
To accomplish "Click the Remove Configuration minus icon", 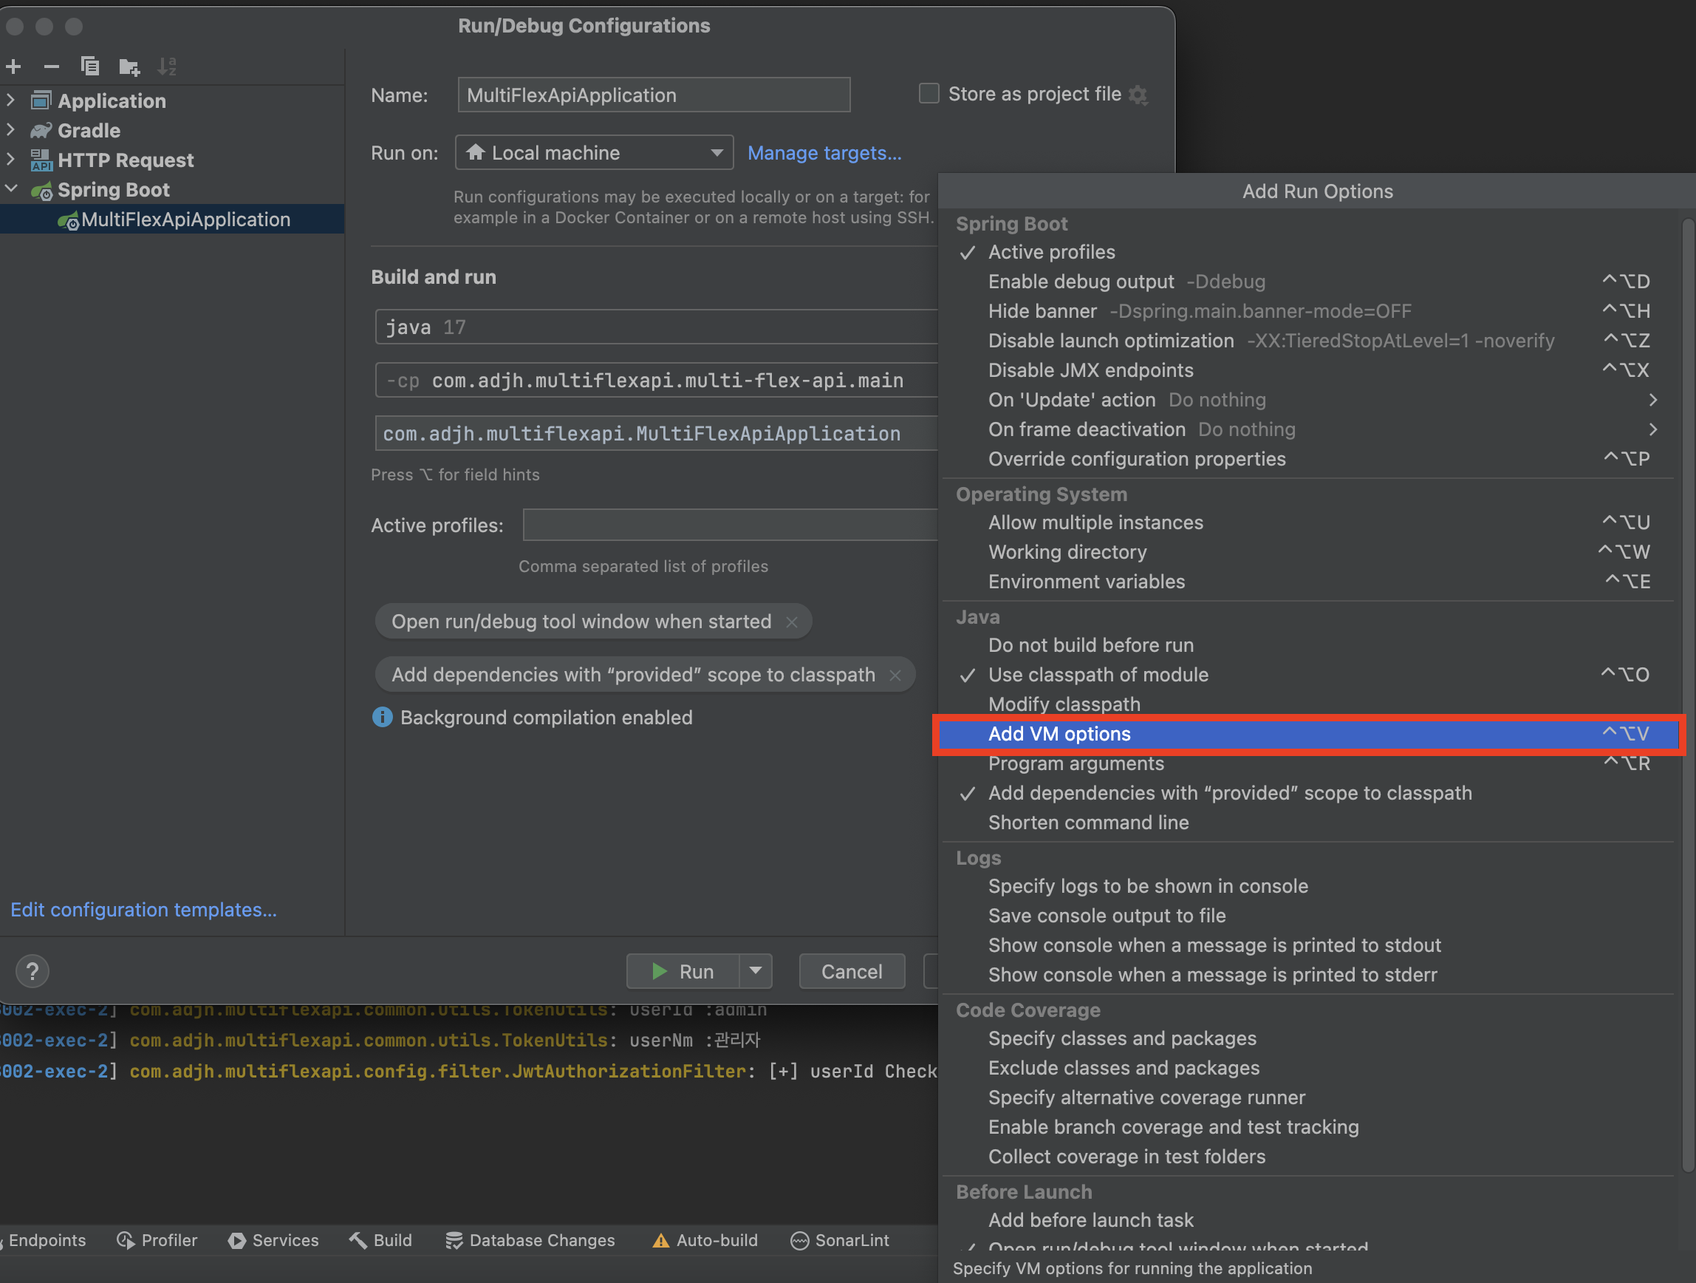I will point(52,67).
